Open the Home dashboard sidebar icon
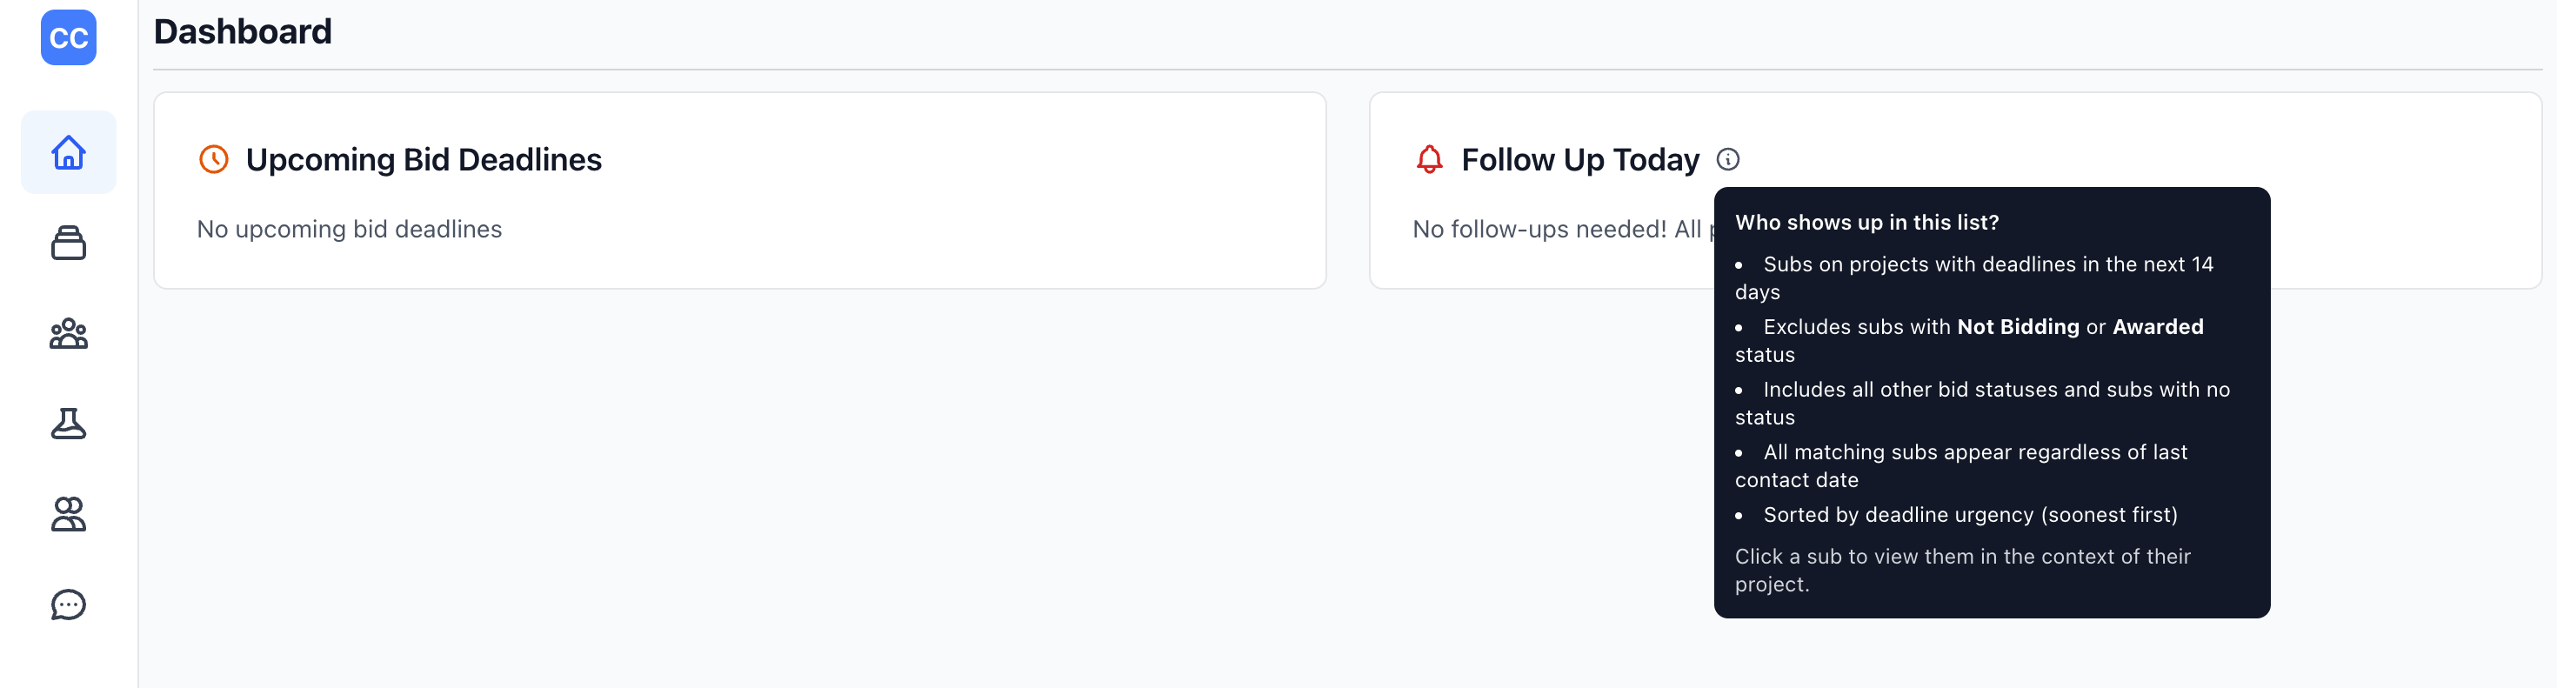 click(69, 152)
